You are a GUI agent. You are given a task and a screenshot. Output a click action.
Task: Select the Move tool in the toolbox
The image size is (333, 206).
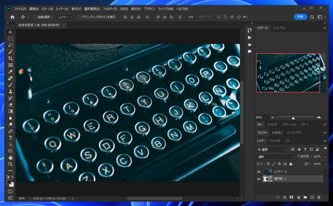(10, 32)
